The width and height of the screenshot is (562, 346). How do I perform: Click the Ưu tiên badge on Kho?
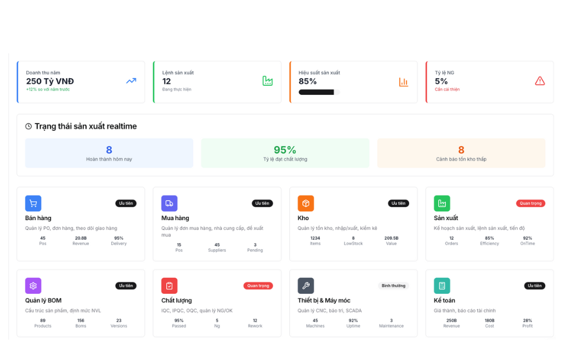point(398,203)
